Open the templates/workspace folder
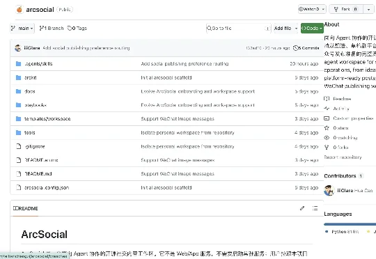Screen dimensions: 376x259 47,118
